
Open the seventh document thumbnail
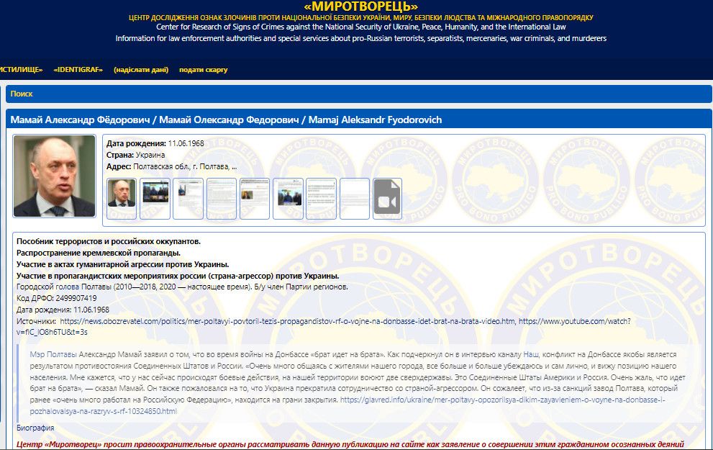321,199
